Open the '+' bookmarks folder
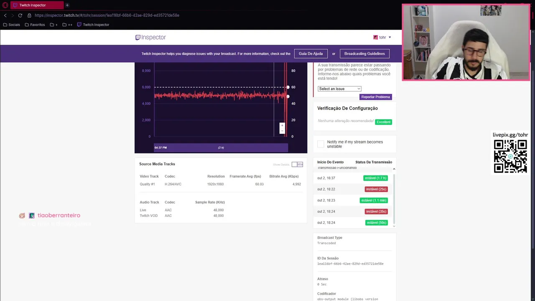The image size is (535, 301). click(x=54, y=25)
